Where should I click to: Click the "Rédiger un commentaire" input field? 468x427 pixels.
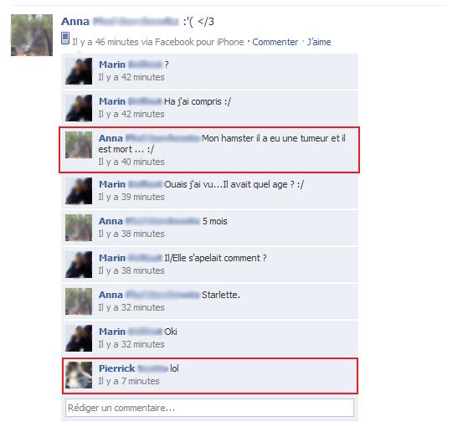click(209, 408)
